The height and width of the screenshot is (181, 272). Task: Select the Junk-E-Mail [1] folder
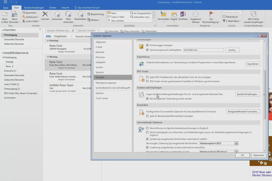point(11,84)
